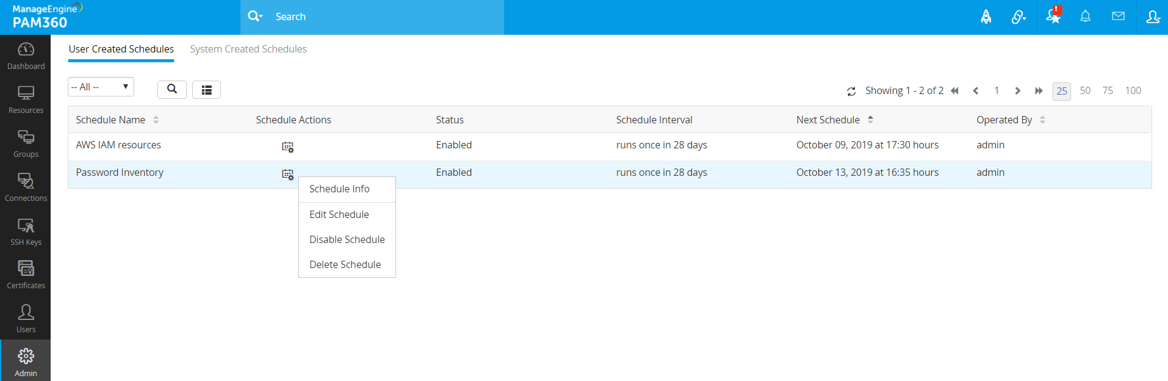Image resolution: width=1168 pixels, height=381 pixels.
Task: Open schedule actions for AWS IAM resources
Action: coord(287,147)
